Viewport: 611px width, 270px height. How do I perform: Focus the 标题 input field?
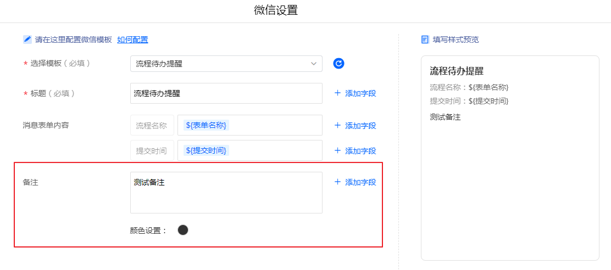pyautogui.click(x=226, y=93)
